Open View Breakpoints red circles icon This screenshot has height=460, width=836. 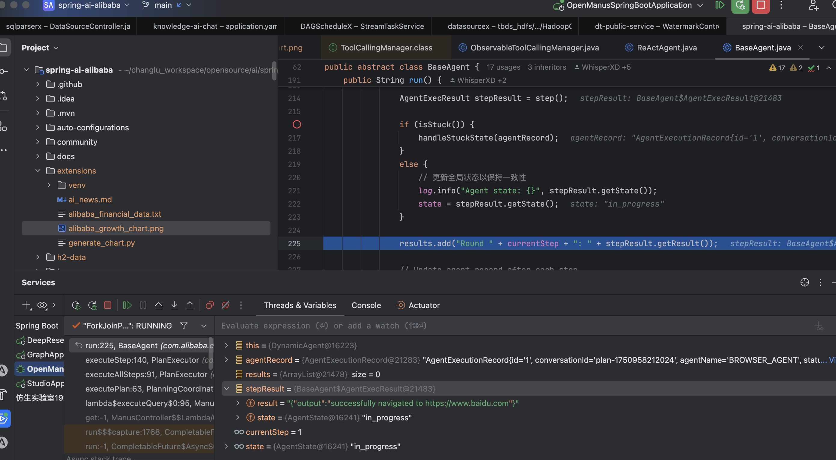coord(210,305)
